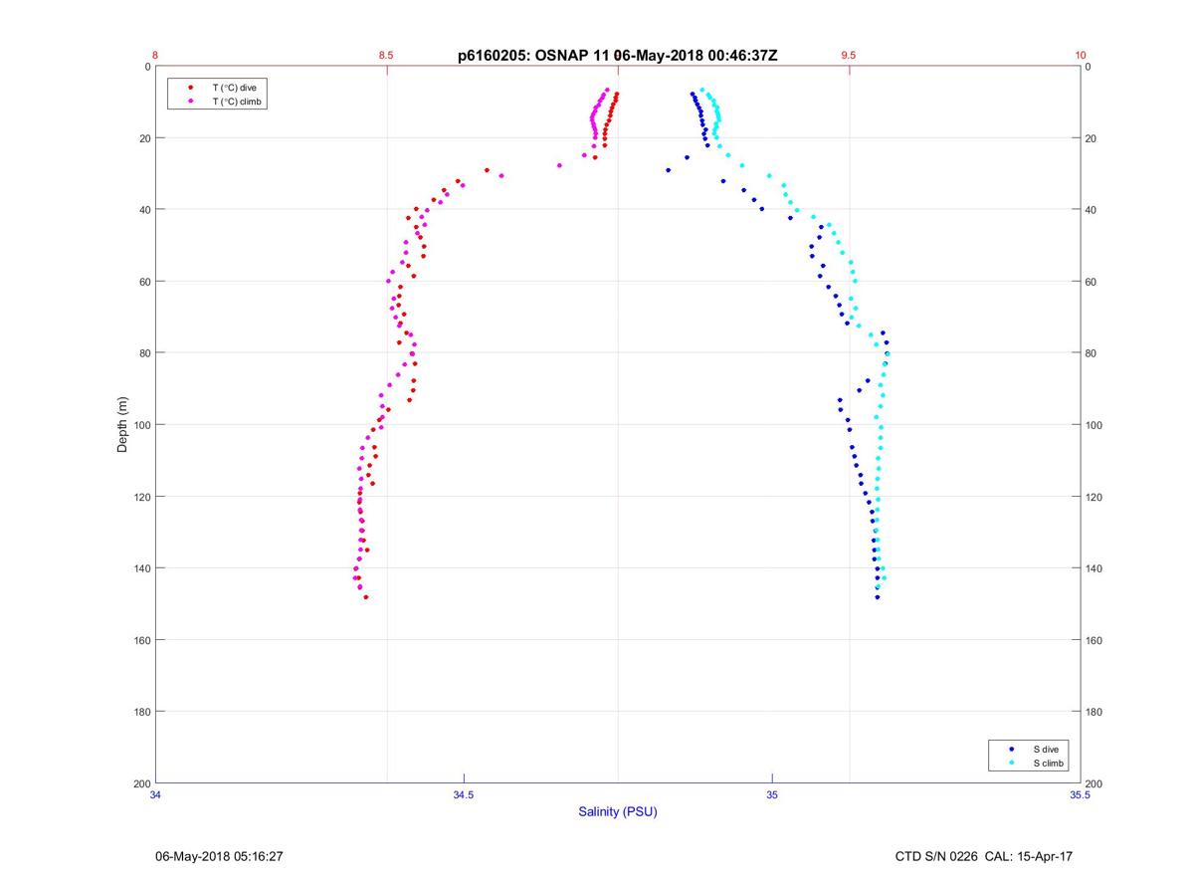Viewport: 1194px width, 881px height.
Task: Click the "160" tick on the left depth axis
Action: [x=142, y=640]
